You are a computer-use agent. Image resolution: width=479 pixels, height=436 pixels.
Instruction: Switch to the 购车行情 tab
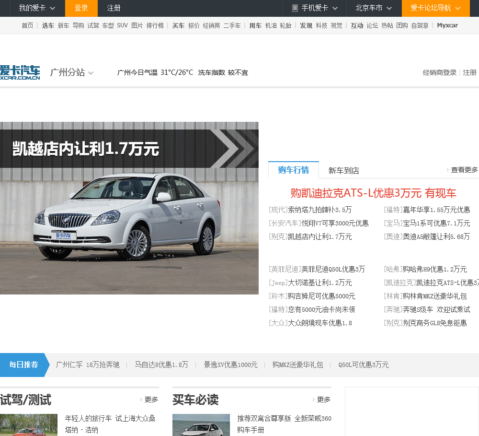294,170
